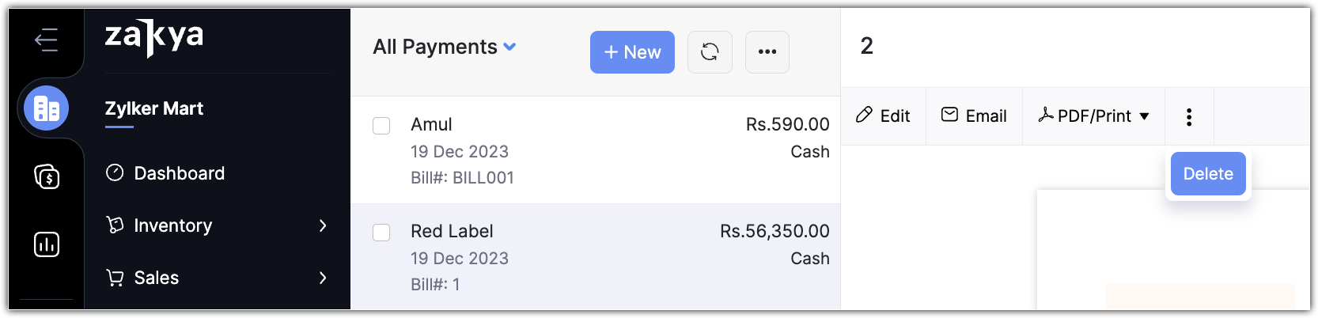The height and width of the screenshot is (318, 1318).
Task: Open the organization buildings icon
Action: pos(46,108)
